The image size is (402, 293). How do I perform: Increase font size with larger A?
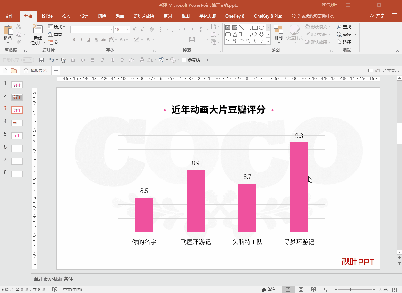point(134,30)
